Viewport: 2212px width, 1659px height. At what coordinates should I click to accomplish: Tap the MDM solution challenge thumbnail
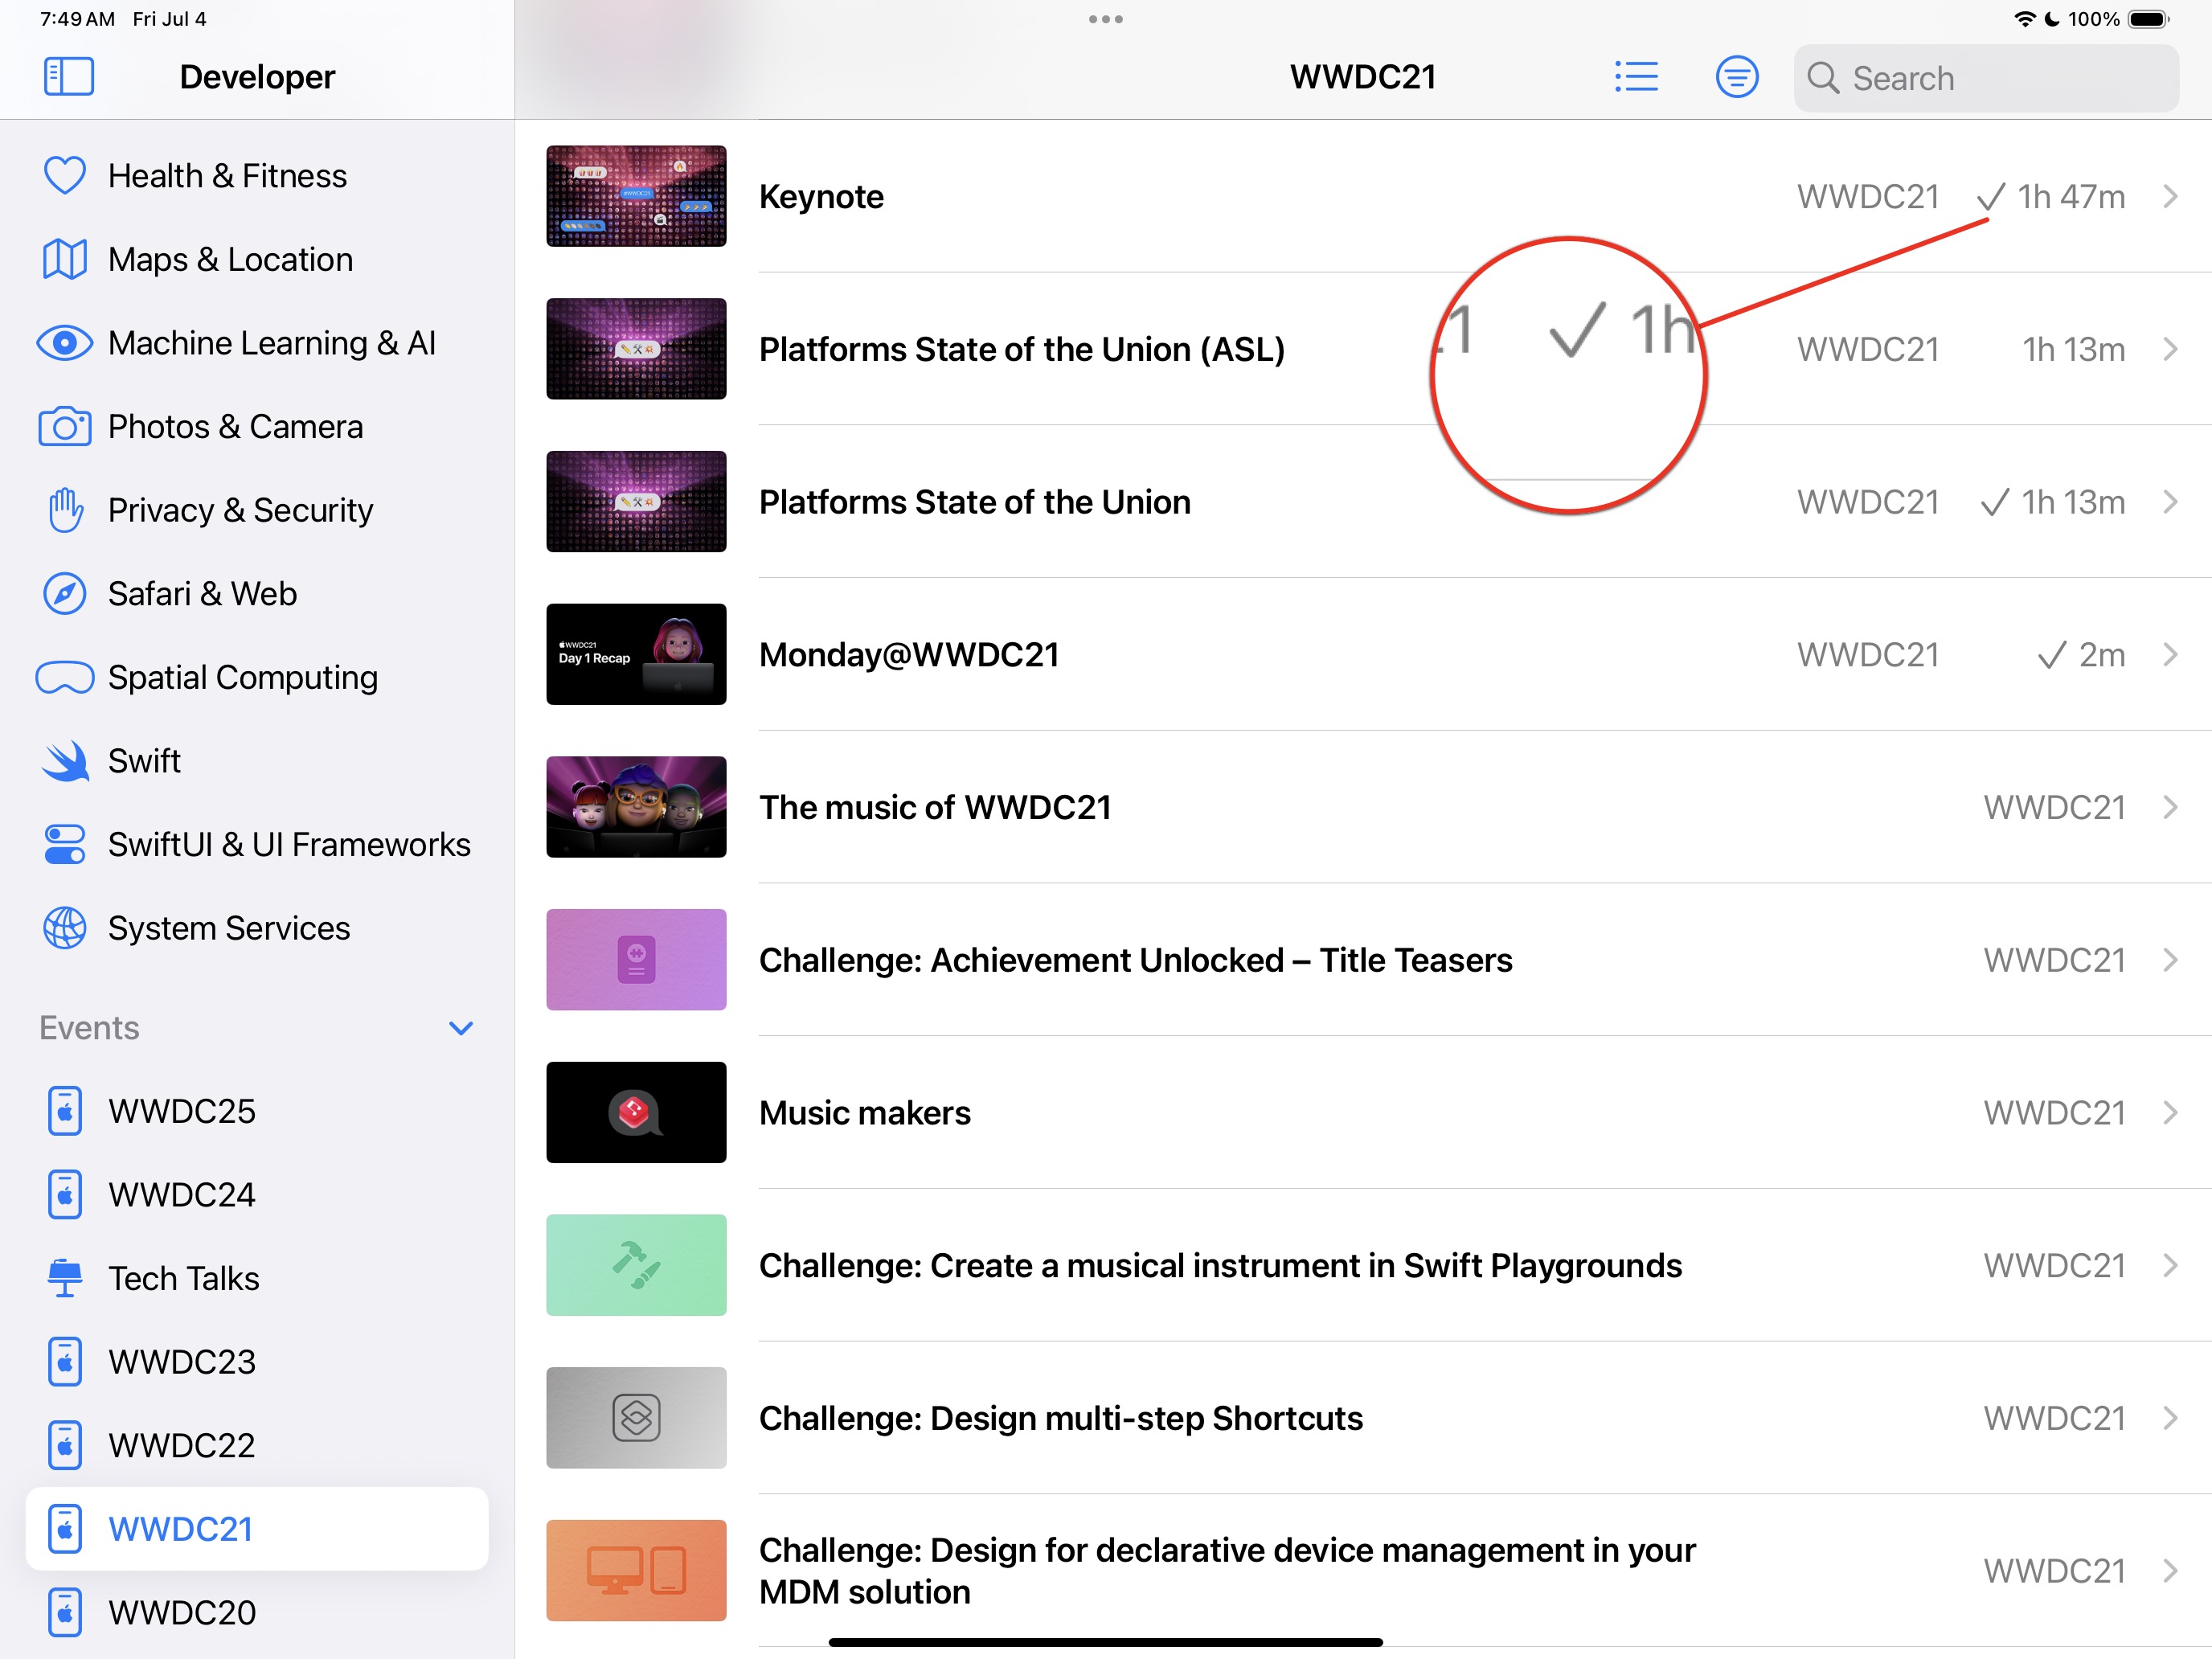point(636,1570)
